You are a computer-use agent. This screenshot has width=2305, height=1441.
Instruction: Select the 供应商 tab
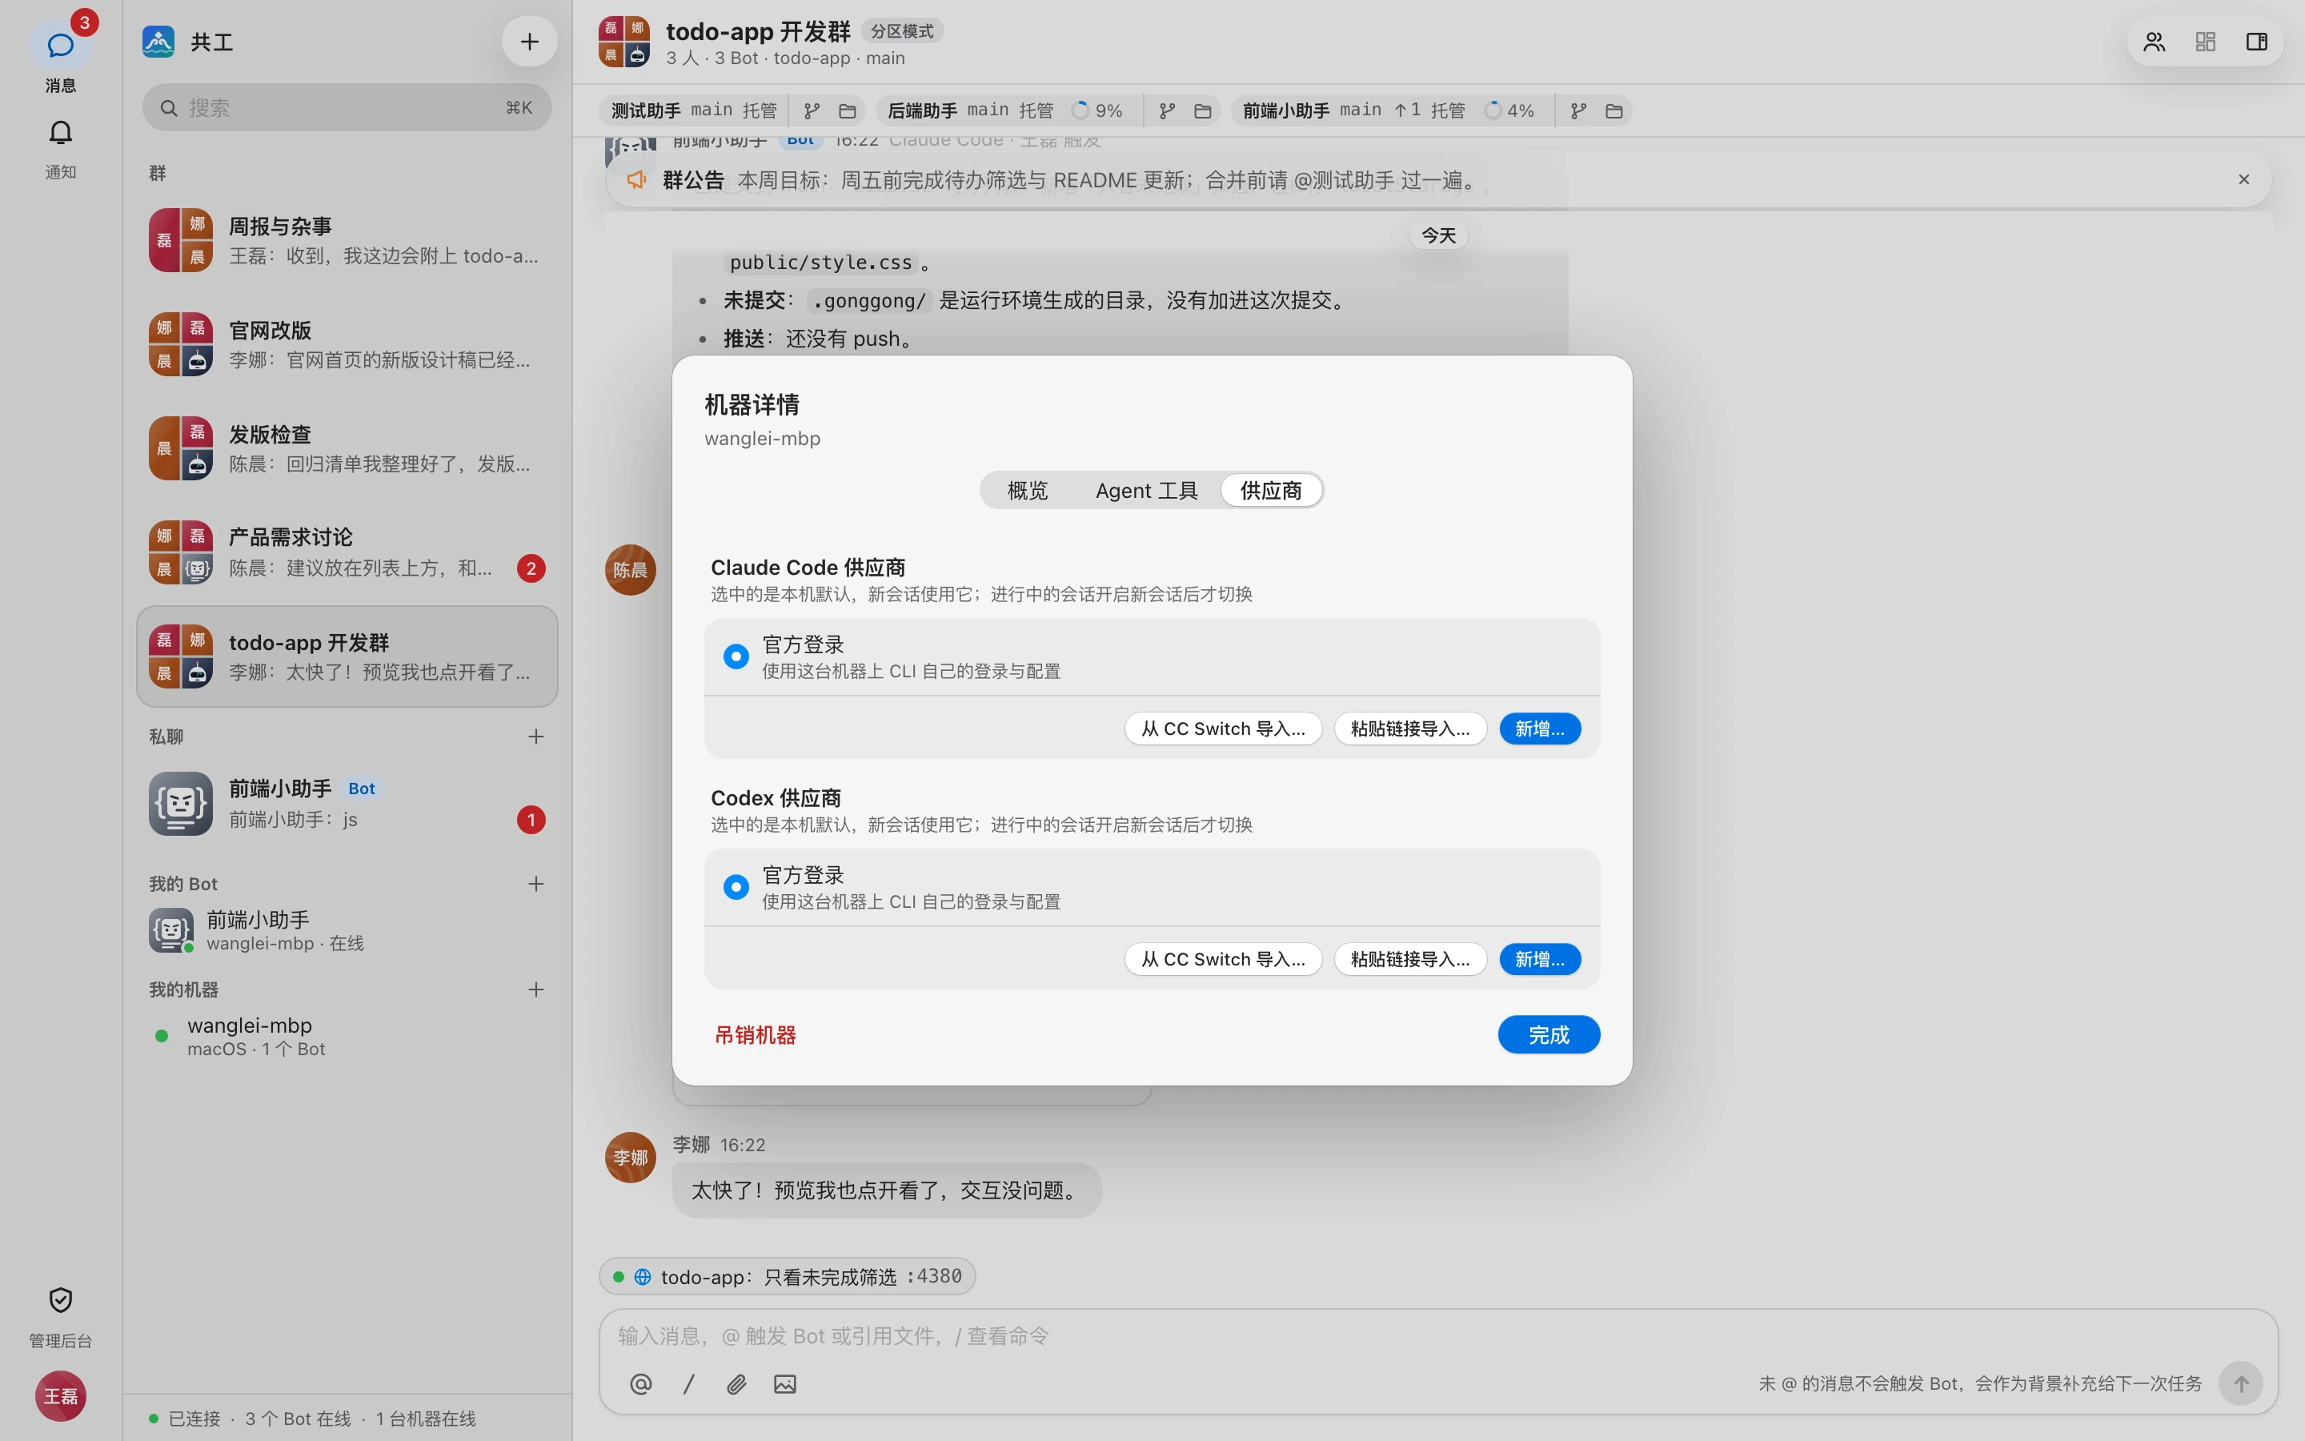[x=1271, y=491]
